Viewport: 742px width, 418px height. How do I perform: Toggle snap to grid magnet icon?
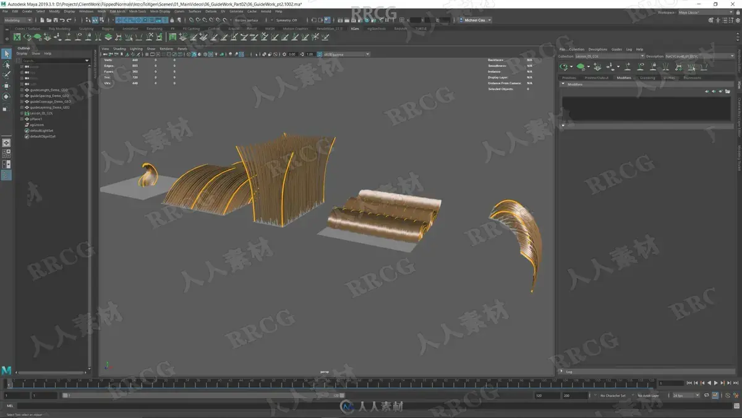(x=192, y=20)
